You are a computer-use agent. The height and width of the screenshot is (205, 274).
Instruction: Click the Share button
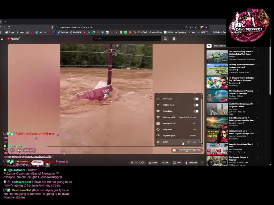pyautogui.click(x=153, y=163)
